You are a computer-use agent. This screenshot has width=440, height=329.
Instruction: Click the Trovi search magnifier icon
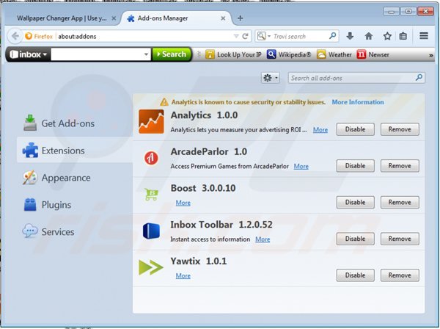(332, 36)
